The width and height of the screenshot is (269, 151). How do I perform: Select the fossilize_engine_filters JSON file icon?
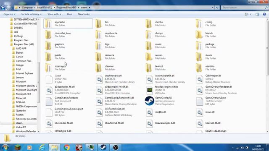pos(150,90)
